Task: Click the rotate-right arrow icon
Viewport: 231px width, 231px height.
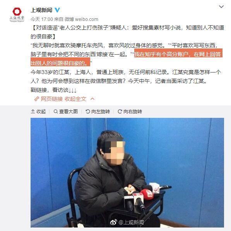Action: point(120,112)
